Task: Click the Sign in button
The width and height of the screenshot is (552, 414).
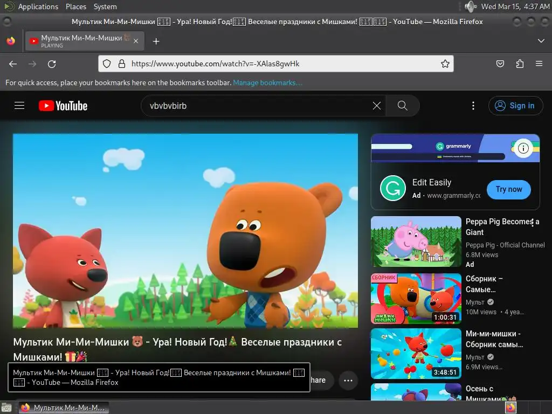Action: pos(515,106)
